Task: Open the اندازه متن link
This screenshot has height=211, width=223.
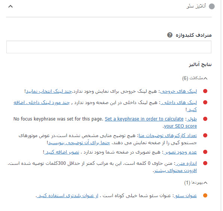Action: point(186,163)
